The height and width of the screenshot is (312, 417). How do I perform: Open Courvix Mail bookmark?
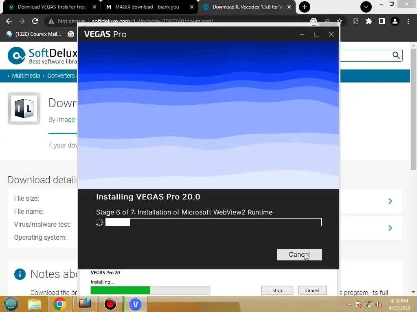click(34, 34)
